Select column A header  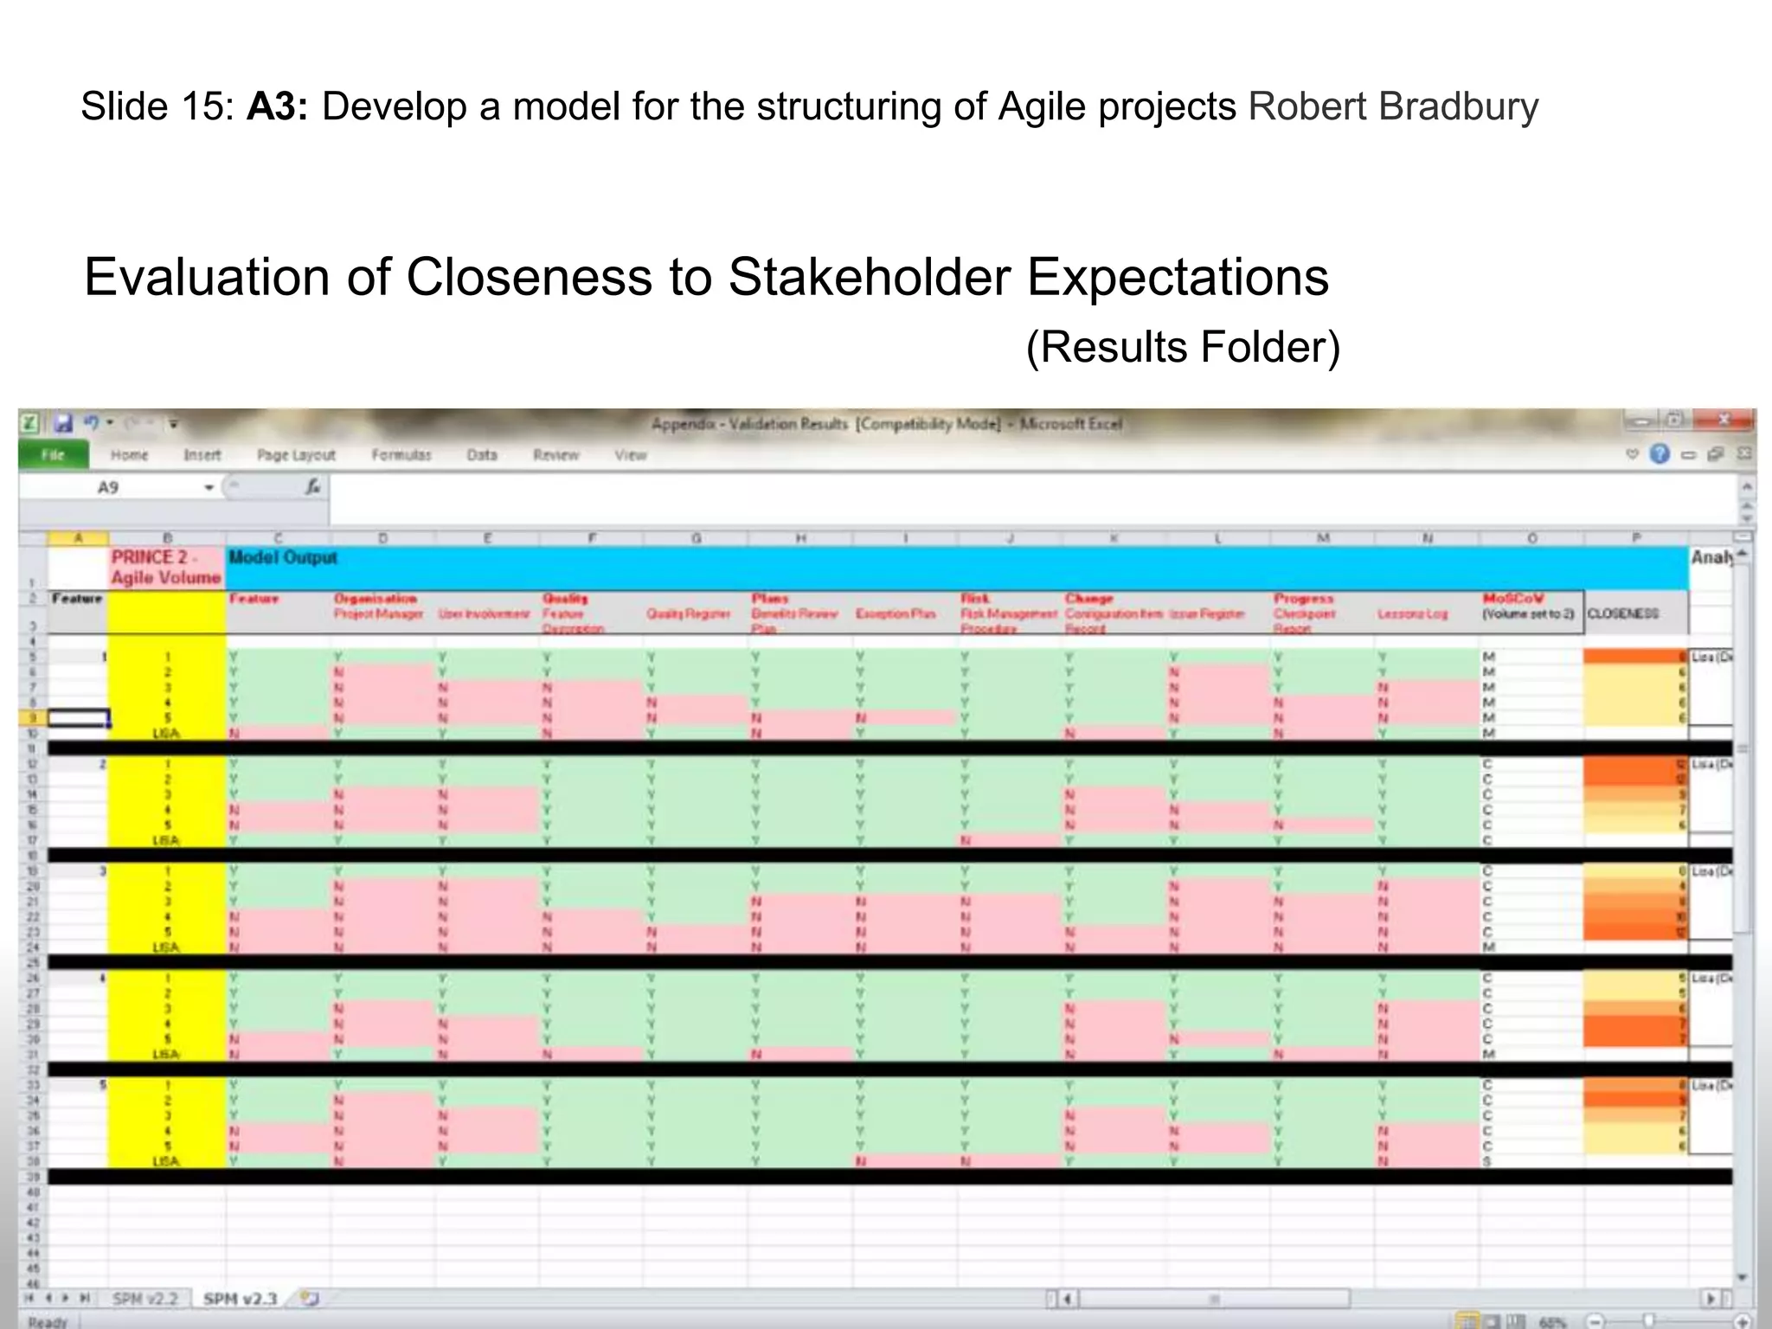pos(78,538)
